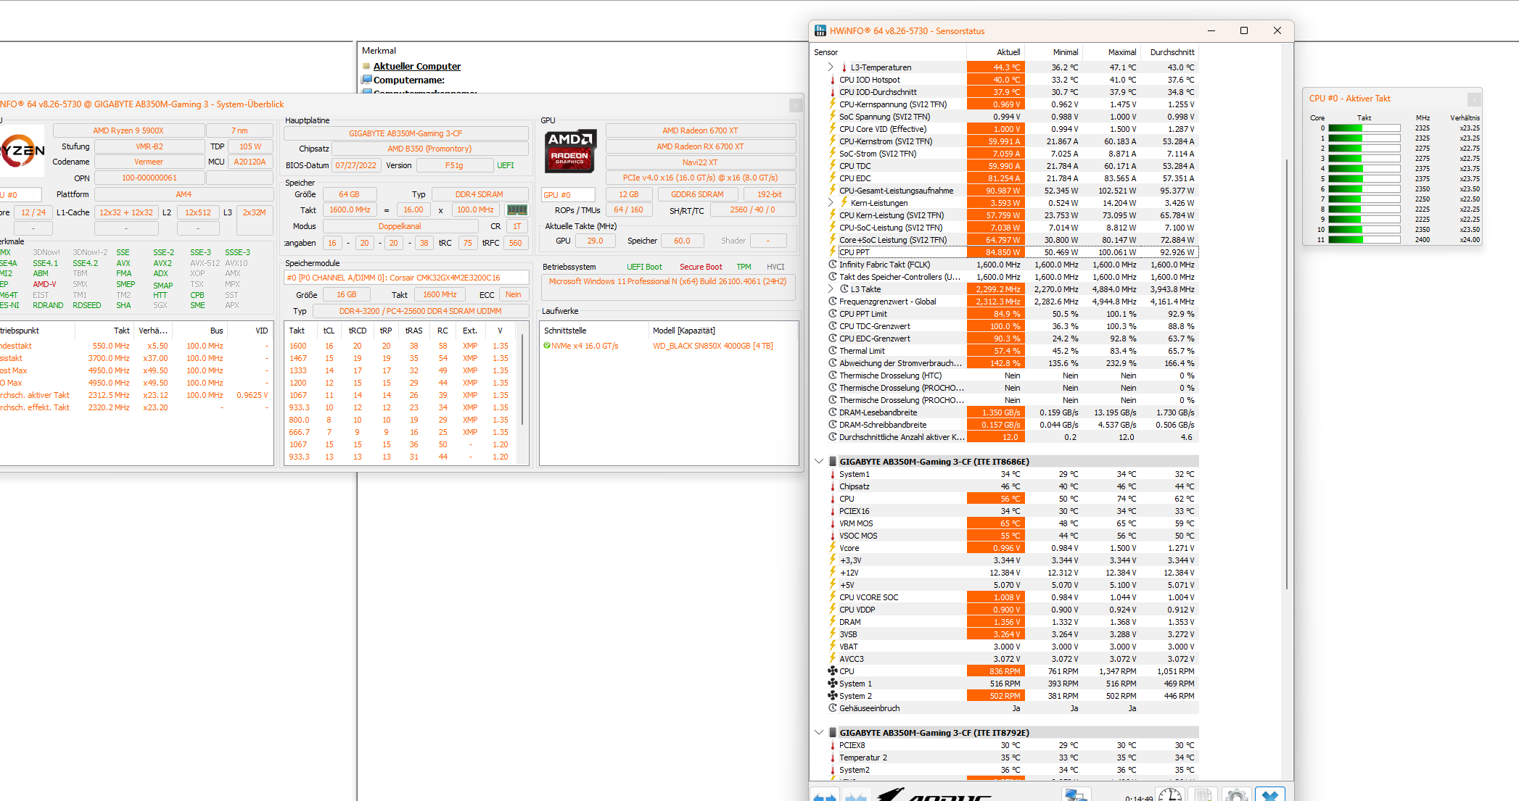Click the Aktueller Computer link
The width and height of the screenshot is (1519, 801).
coord(416,66)
